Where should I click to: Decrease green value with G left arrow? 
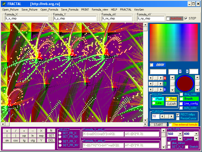pyautogui.click(x=151, y=84)
